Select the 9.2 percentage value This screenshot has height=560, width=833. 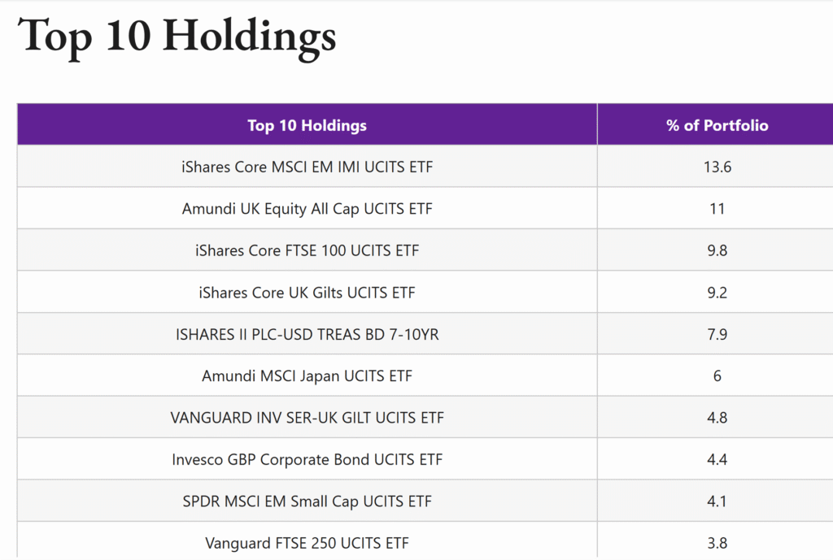point(717,293)
